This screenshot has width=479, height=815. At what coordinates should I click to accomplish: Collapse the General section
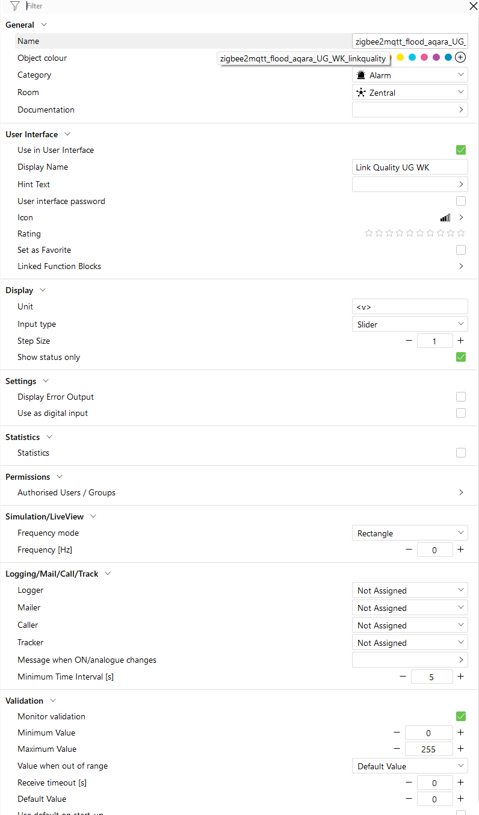(x=43, y=25)
